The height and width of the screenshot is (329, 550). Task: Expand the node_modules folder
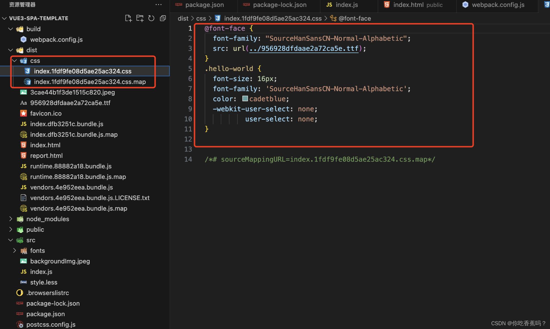pos(11,219)
